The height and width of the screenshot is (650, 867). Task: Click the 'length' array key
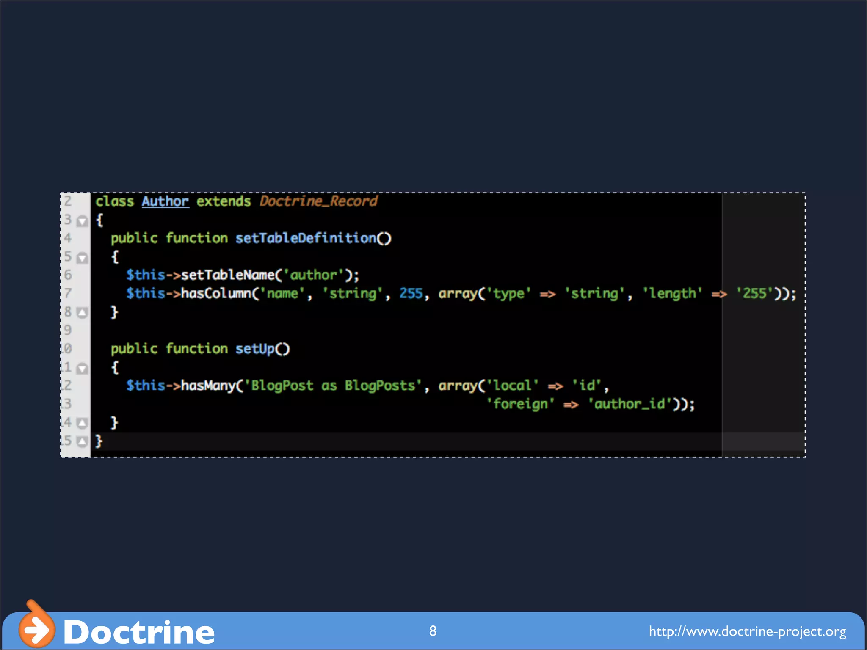(673, 293)
